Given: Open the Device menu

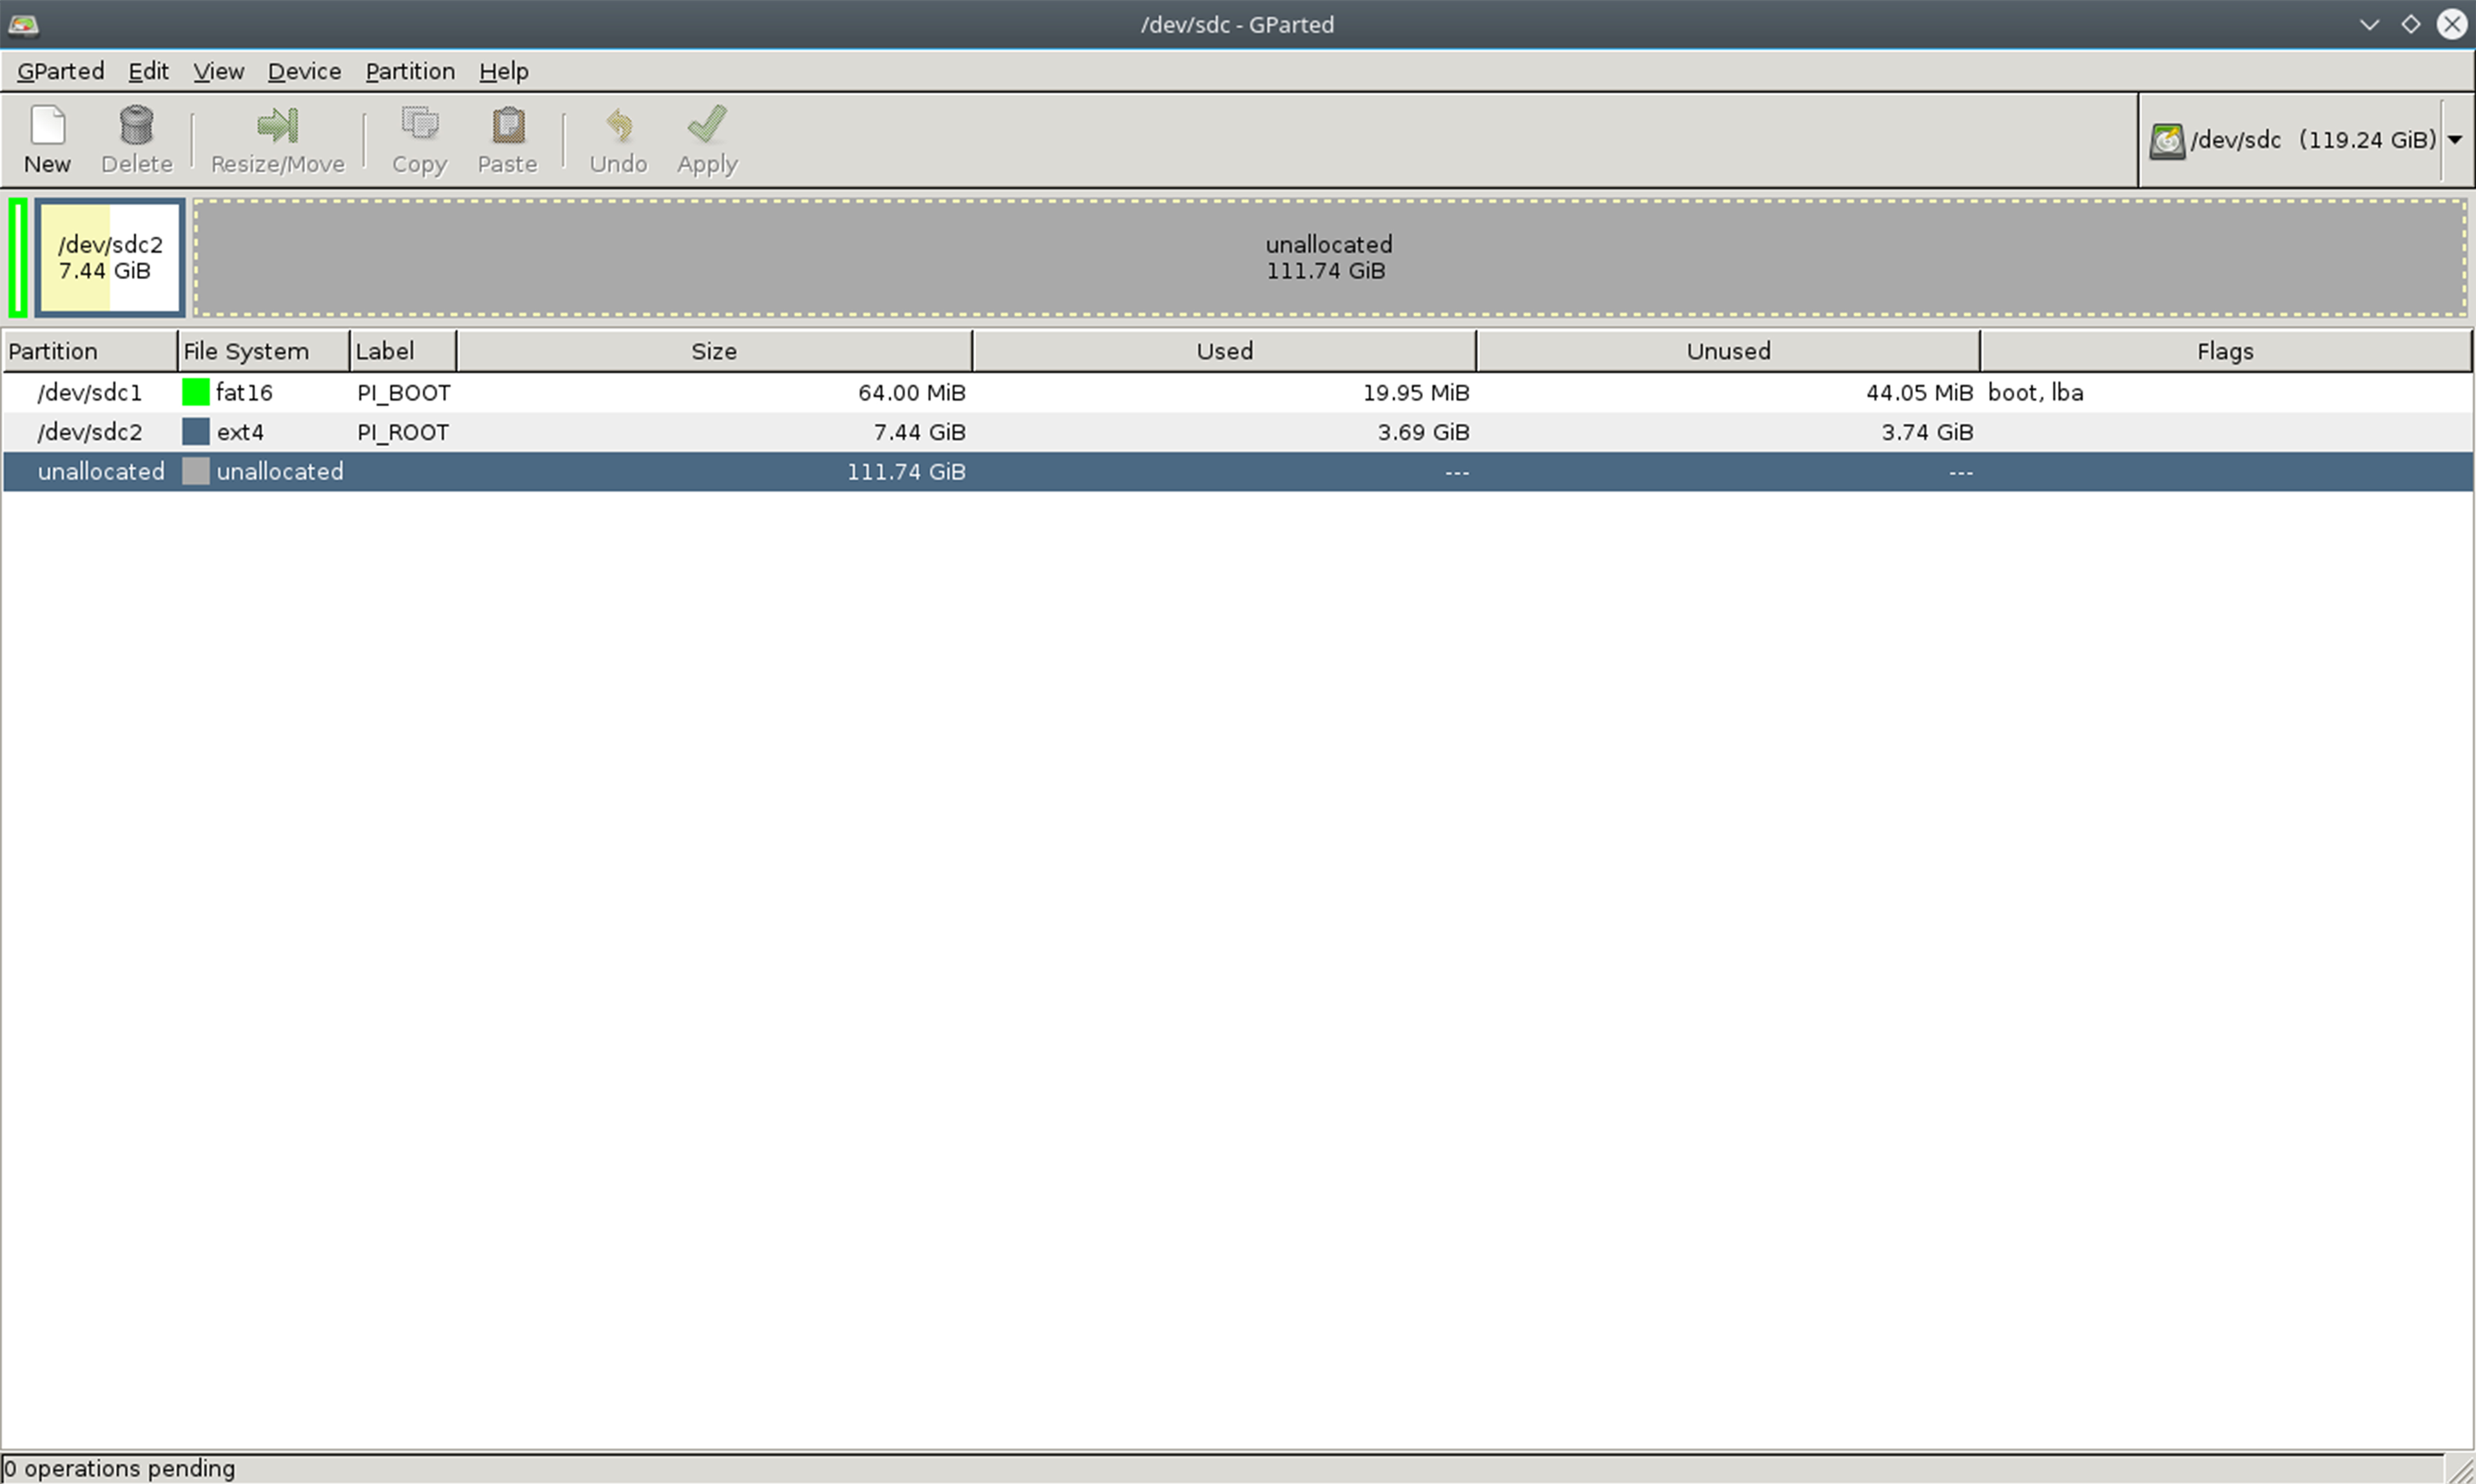Looking at the screenshot, I should (x=304, y=71).
